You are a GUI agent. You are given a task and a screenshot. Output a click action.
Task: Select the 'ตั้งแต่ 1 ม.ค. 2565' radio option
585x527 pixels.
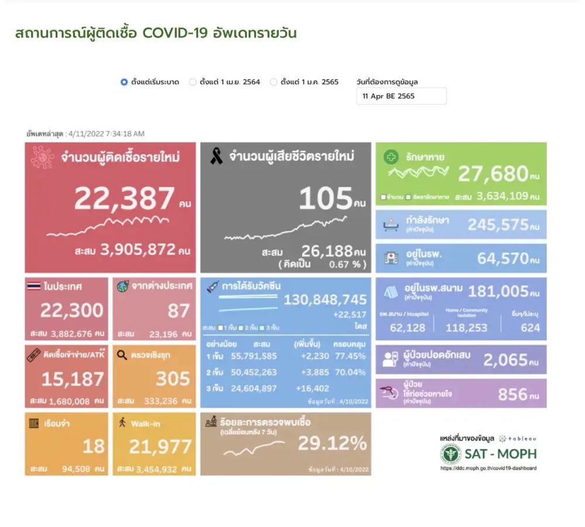coord(273,82)
